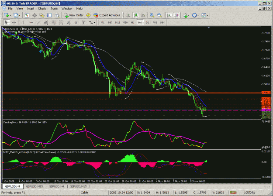Open the Tools menu

pyautogui.click(x=54, y=9)
